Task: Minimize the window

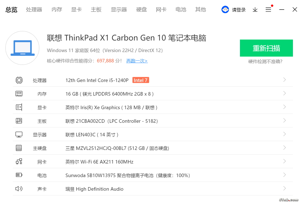Action: (x=282, y=9)
